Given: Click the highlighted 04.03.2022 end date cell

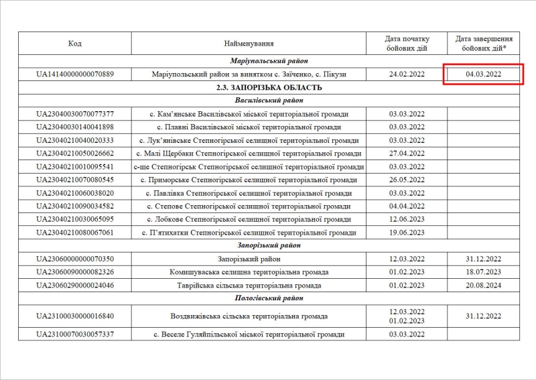Looking at the screenshot, I should pyautogui.click(x=483, y=74).
